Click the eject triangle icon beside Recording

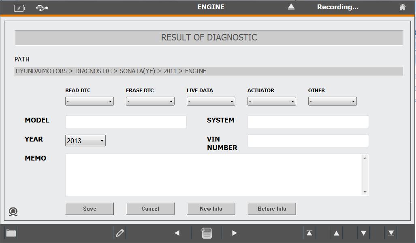pos(291,7)
